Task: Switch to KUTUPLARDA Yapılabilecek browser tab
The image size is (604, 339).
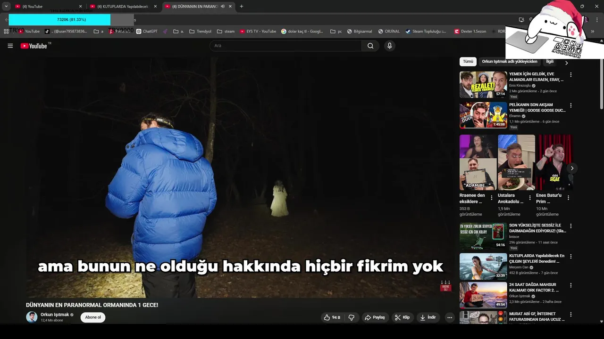Action: tap(123, 7)
